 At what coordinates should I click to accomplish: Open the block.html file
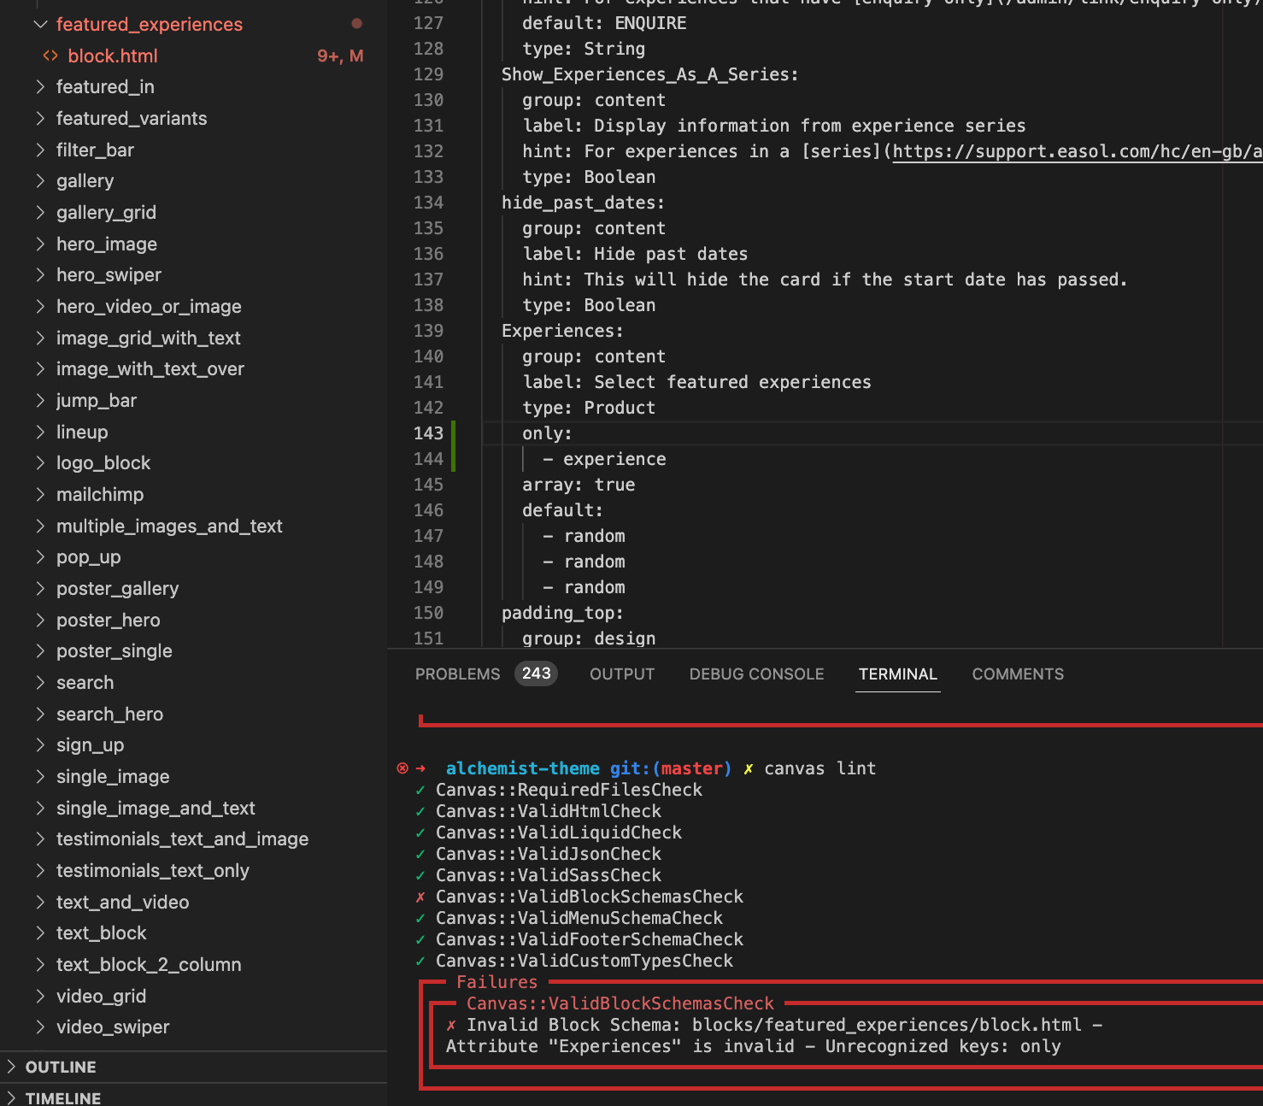click(x=113, y=56)
